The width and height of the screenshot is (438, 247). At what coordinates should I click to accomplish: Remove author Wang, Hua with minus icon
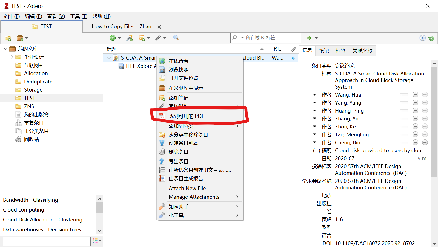(x=416, y=95)
